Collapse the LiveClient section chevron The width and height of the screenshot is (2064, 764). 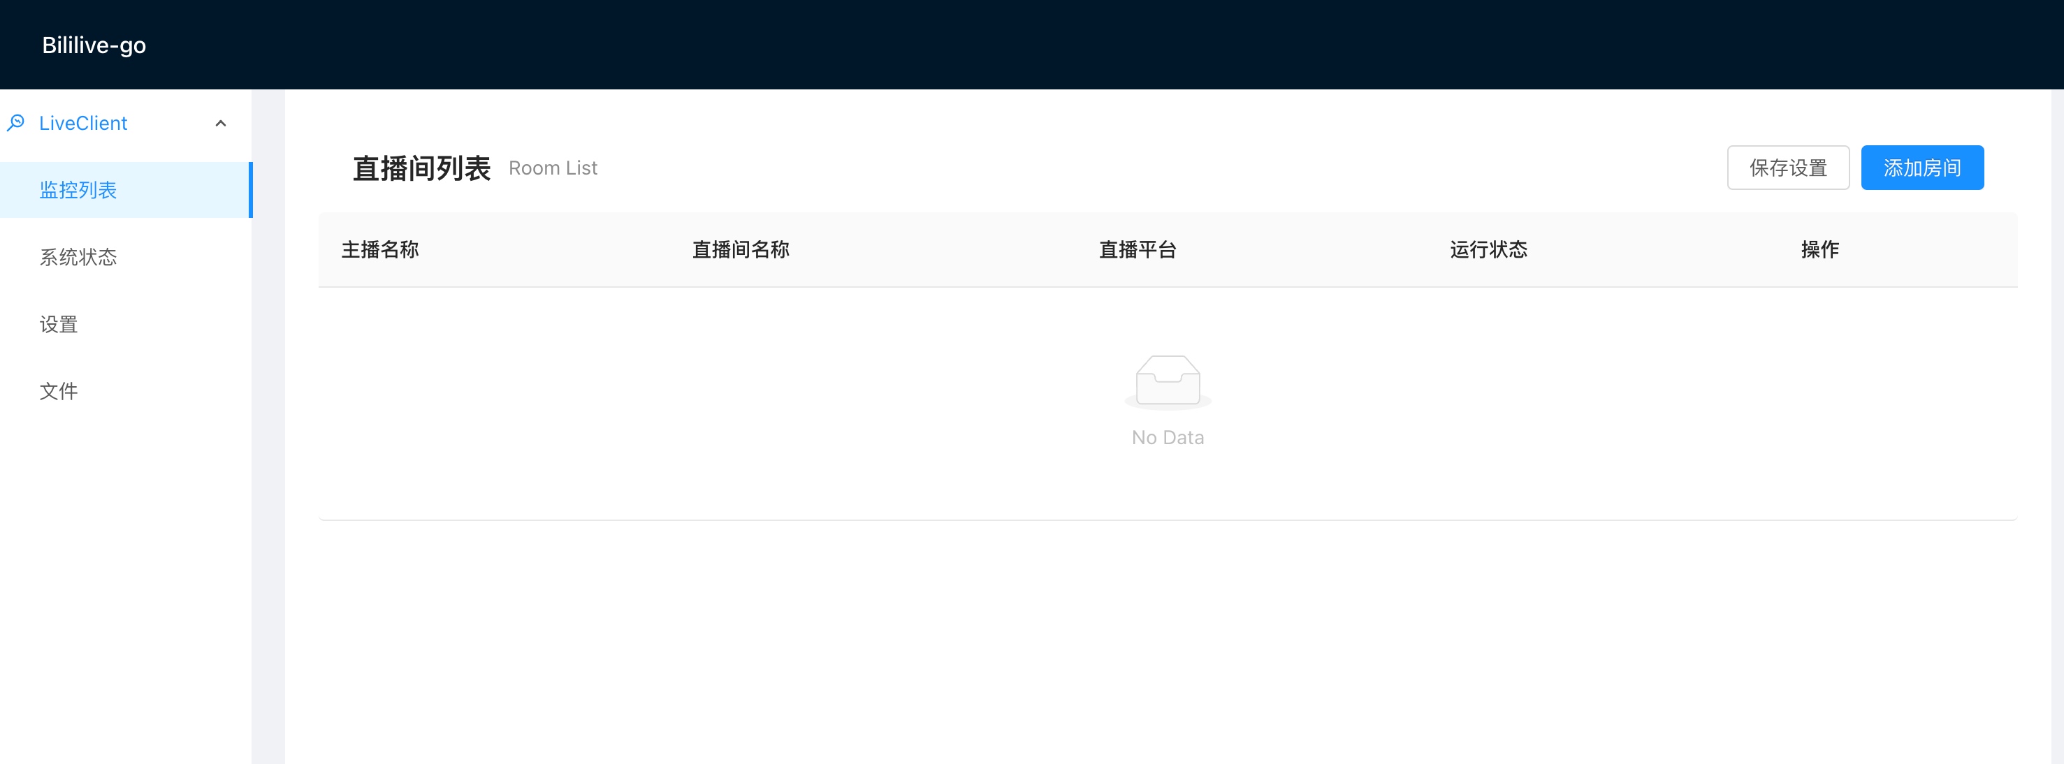point(221,122)
